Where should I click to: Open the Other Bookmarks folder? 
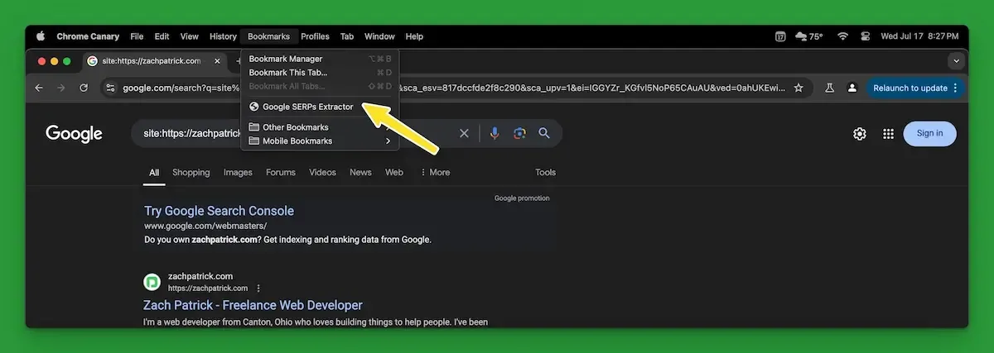(295, 127)
